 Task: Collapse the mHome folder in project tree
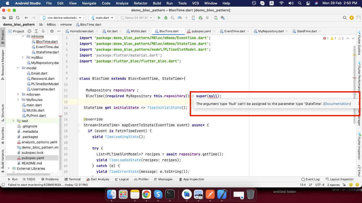[x=23, y=36]
